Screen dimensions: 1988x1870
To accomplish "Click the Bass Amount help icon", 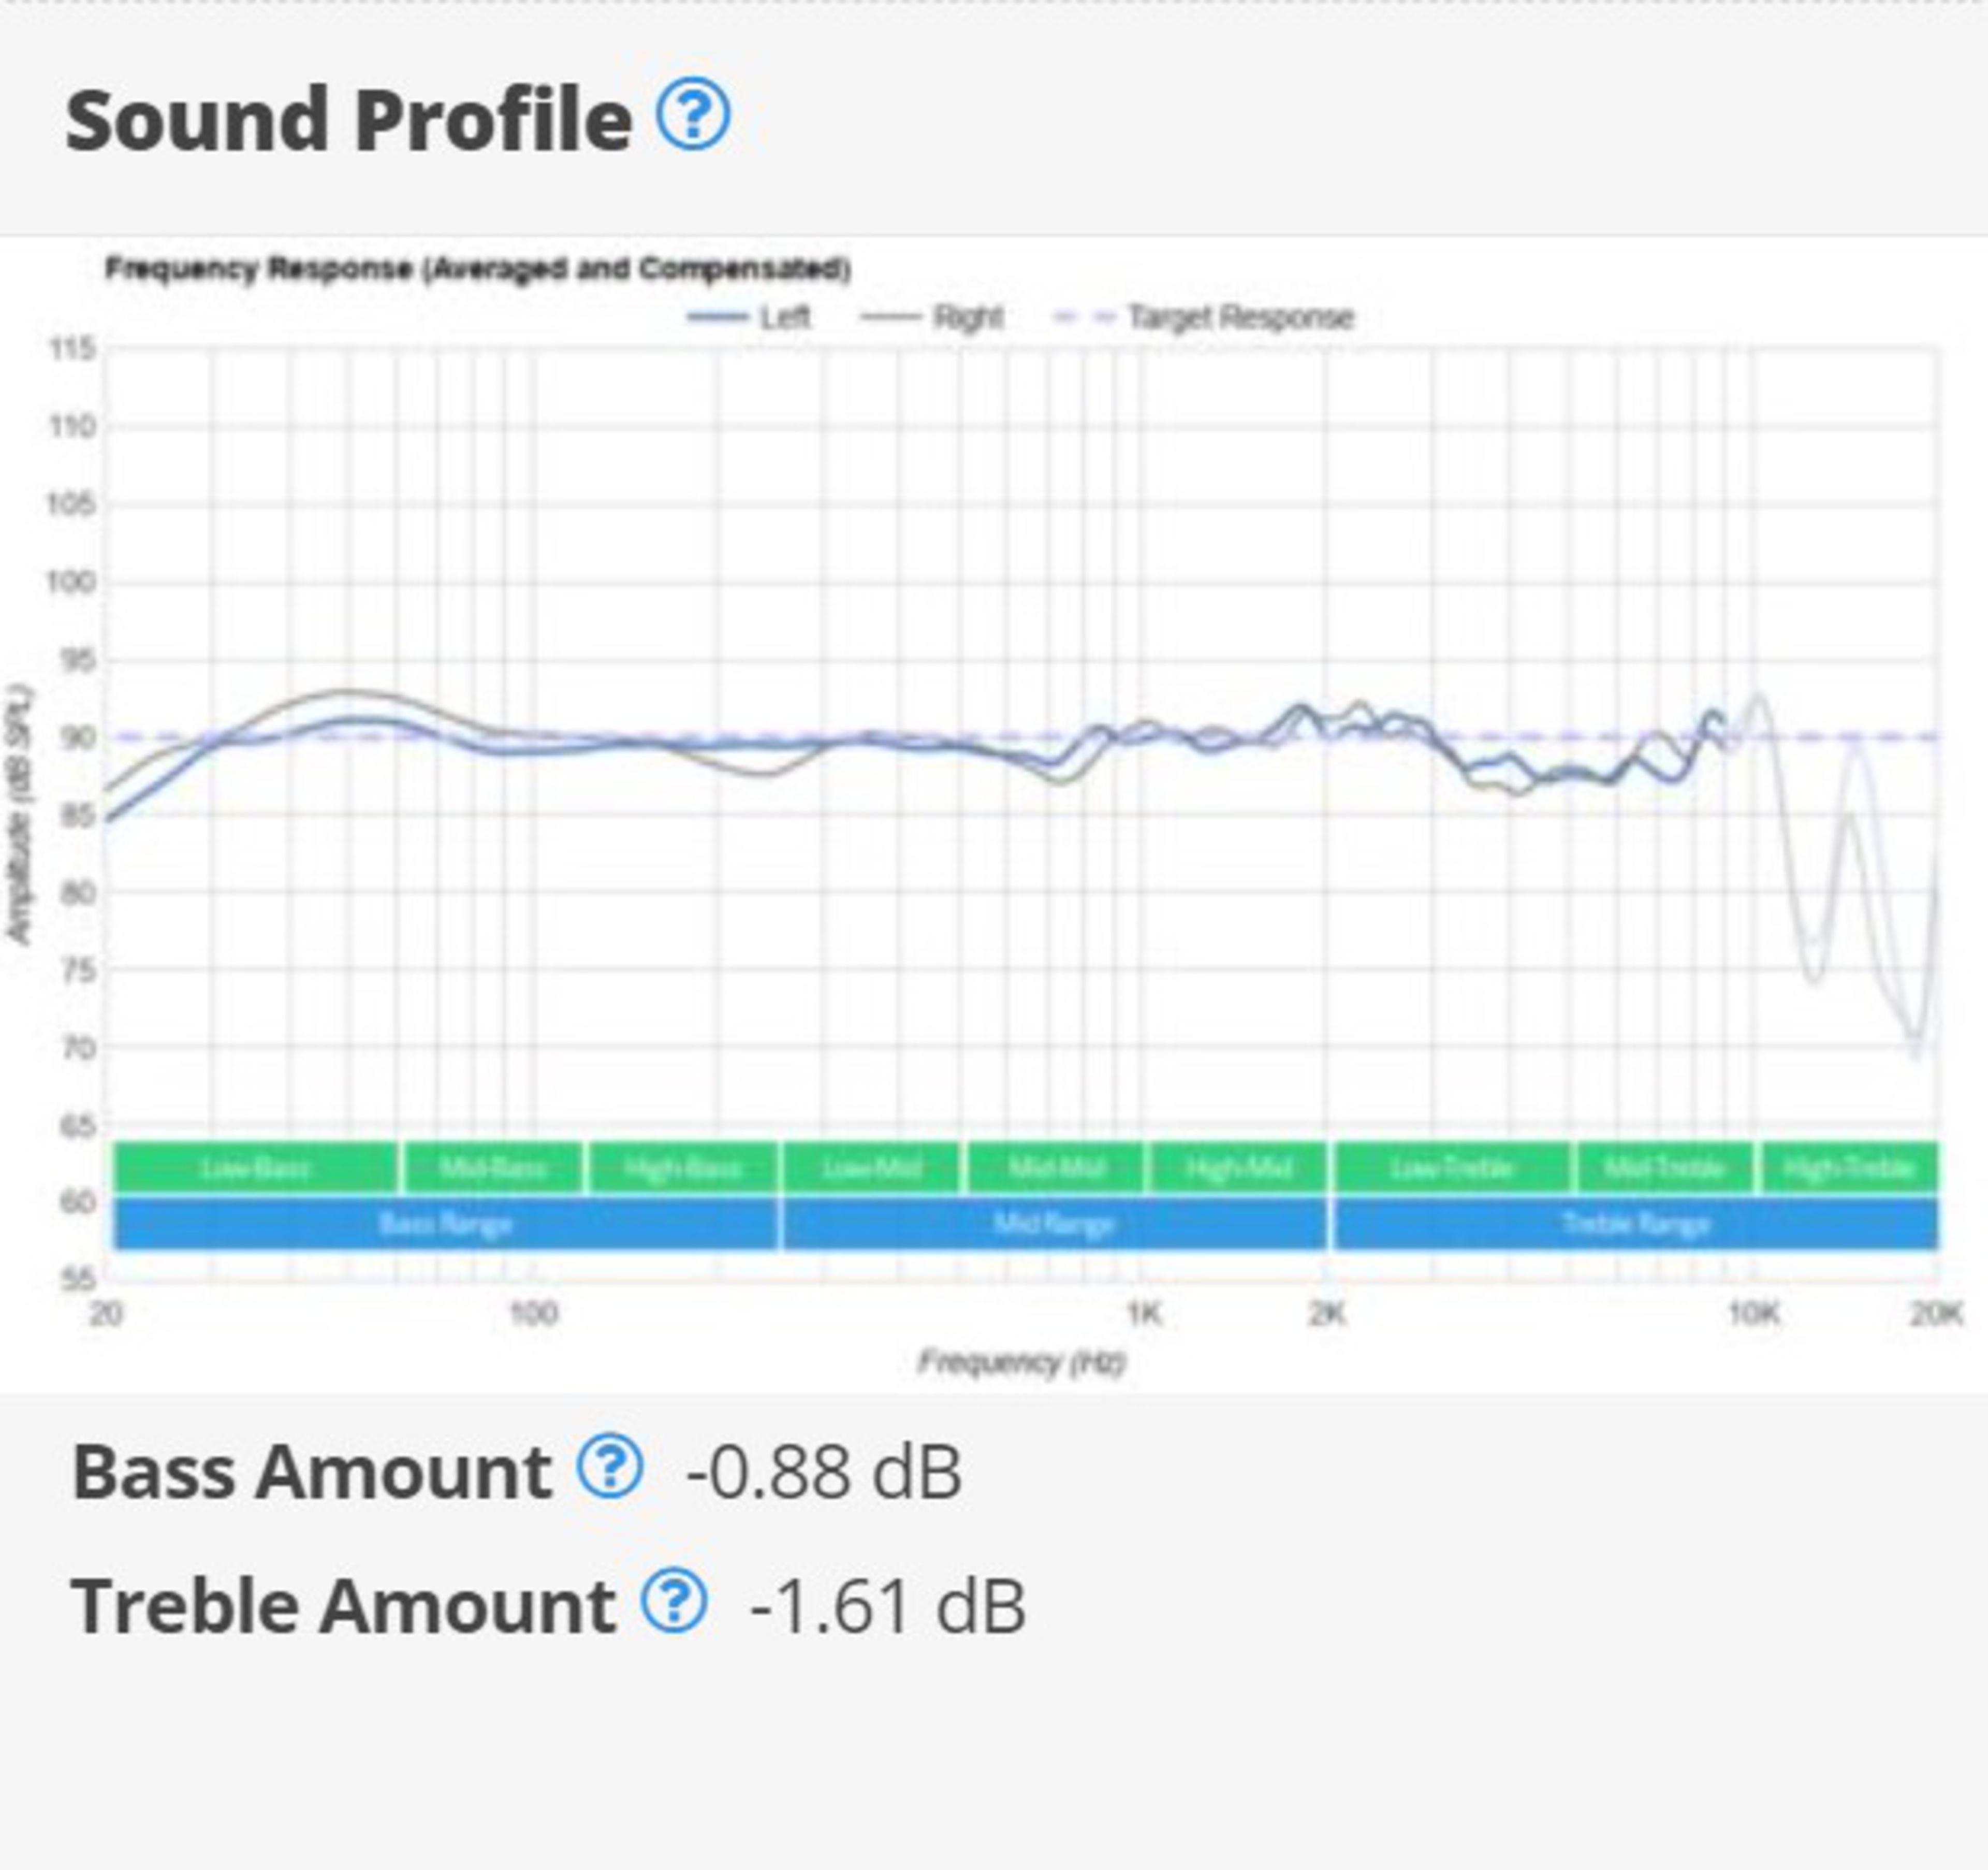I will pos(609,1467).
